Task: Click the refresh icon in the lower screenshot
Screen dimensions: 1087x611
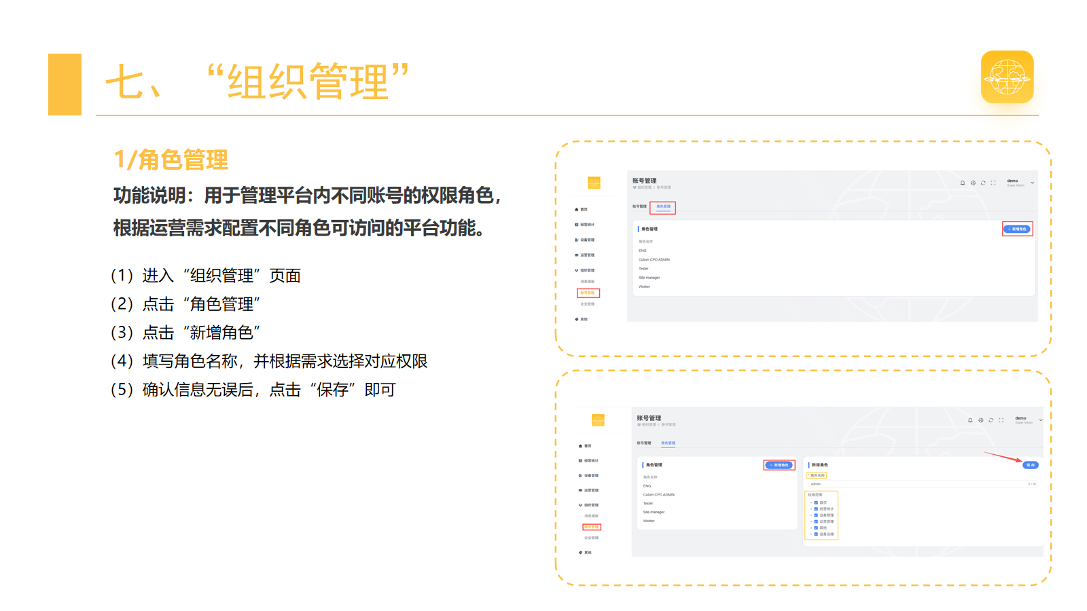Action: (991, 420)
